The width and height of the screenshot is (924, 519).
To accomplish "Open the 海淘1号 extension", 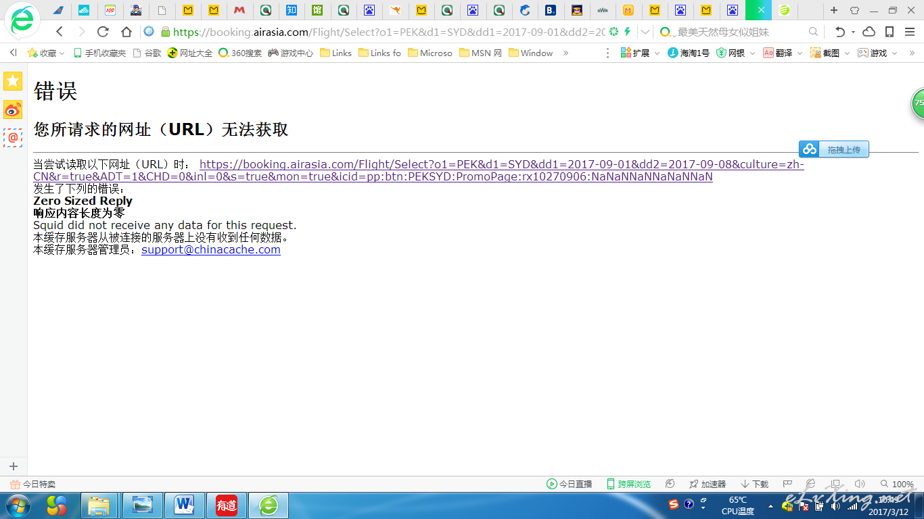I will [x=689, y=53].
